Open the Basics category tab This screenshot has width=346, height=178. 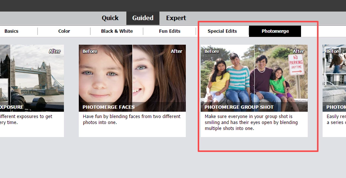11,31
